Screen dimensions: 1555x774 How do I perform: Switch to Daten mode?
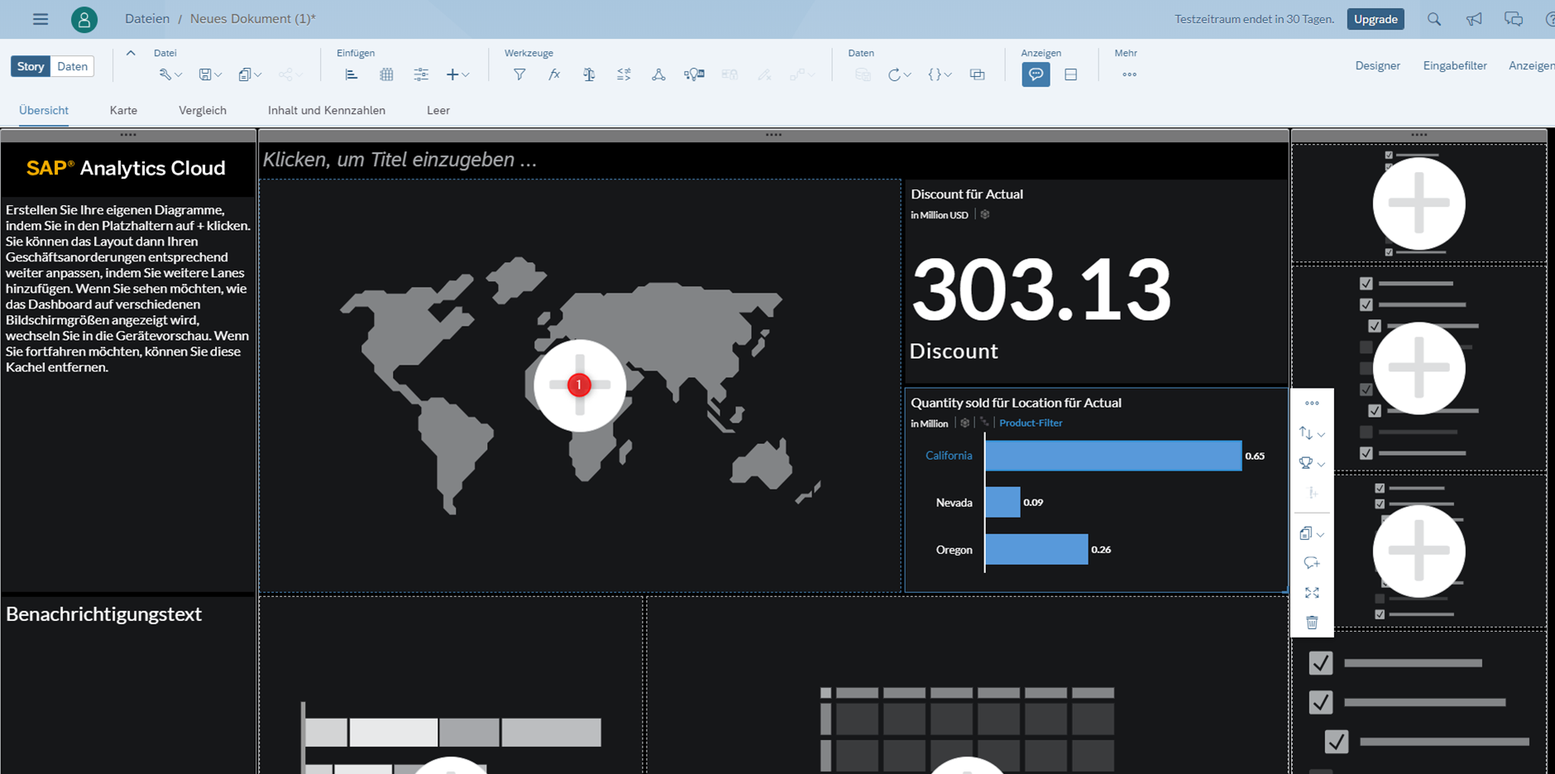point(73,66)
